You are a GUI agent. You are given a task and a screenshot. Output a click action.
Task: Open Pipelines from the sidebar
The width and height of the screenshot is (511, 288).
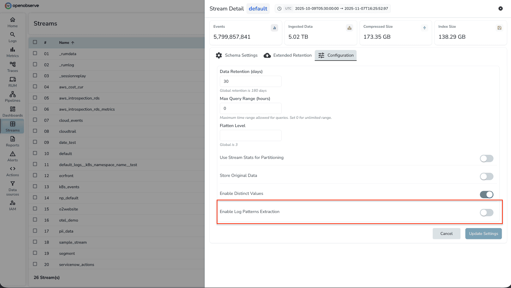tap(12, 94)
